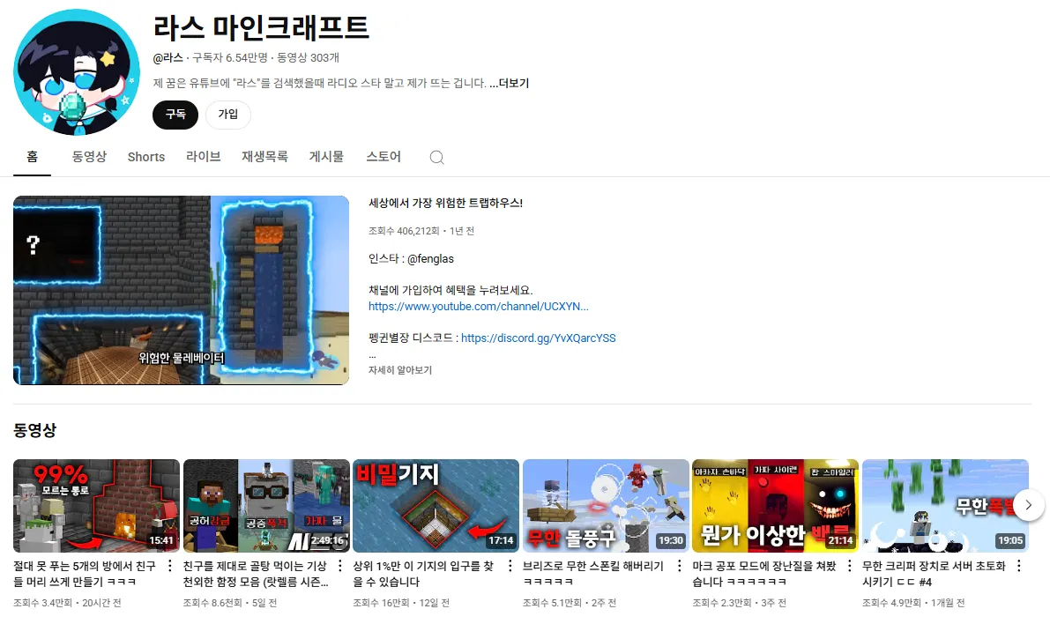
Task: Open the 스토어 tab
Action: pyautogui.click(x=383, y=157)
